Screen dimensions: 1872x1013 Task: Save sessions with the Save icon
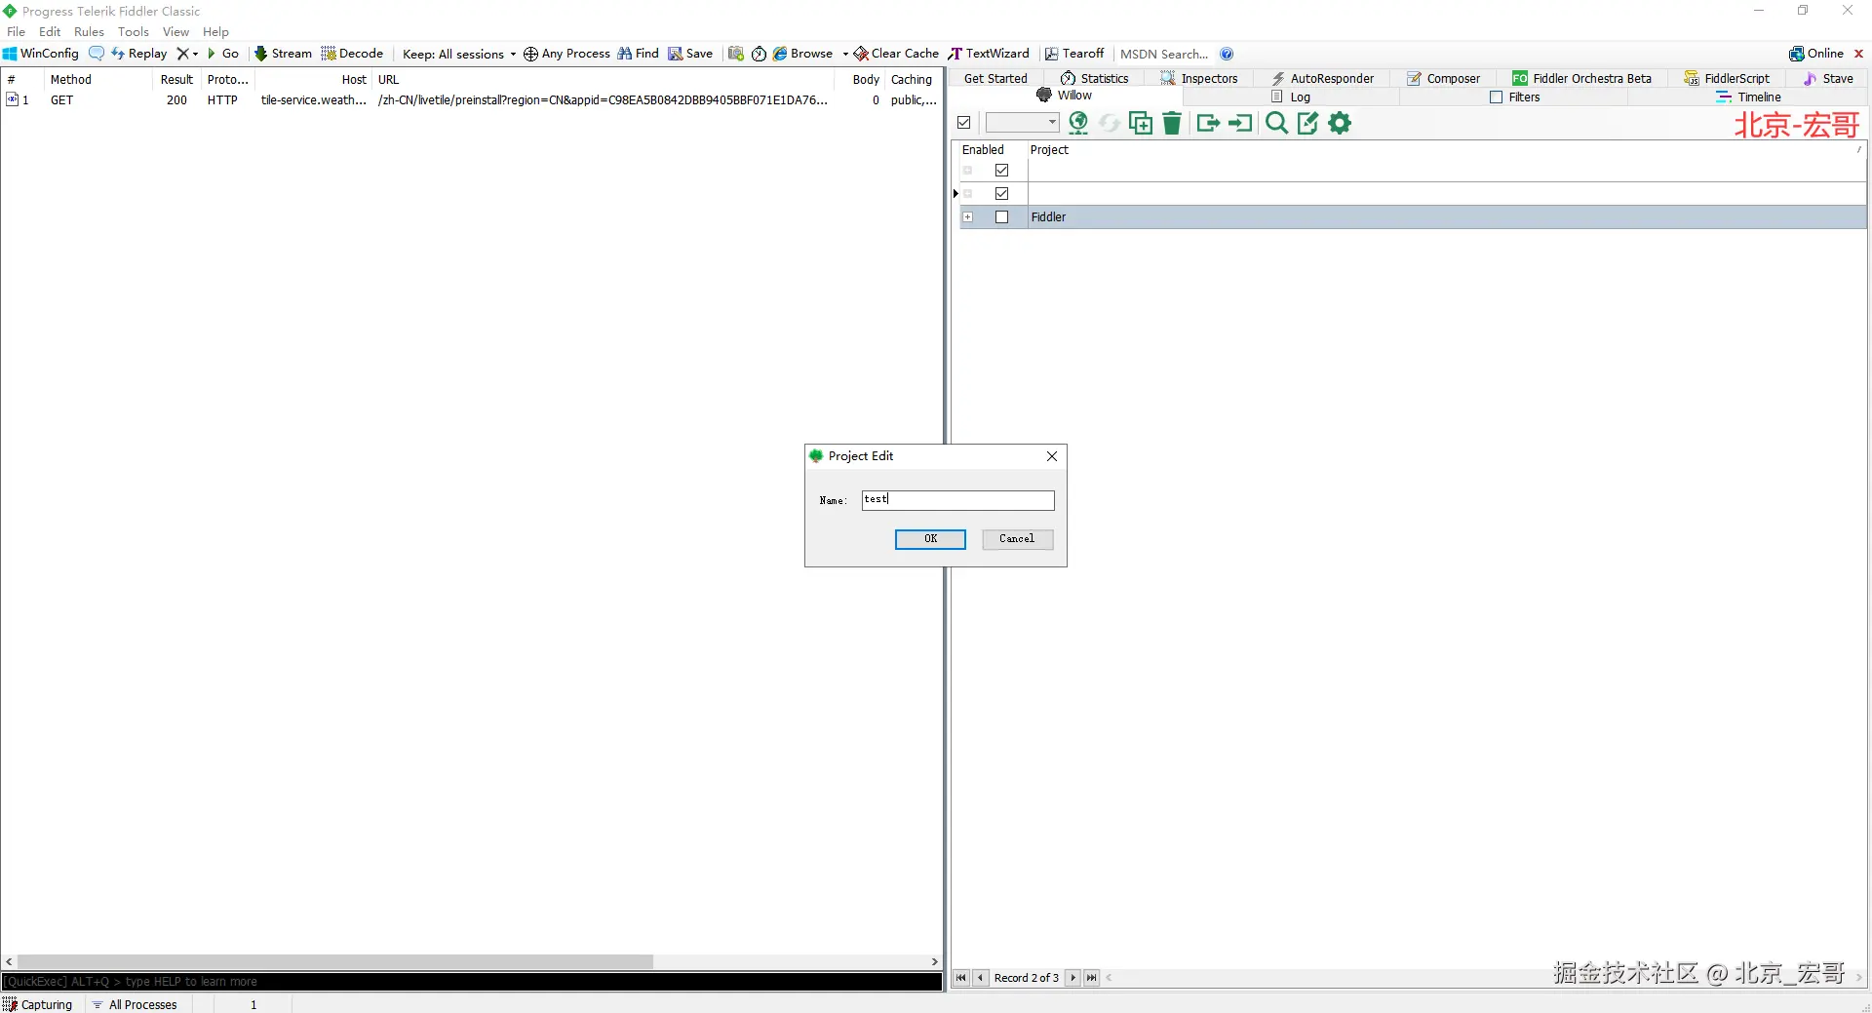click(x=690, y=54)
